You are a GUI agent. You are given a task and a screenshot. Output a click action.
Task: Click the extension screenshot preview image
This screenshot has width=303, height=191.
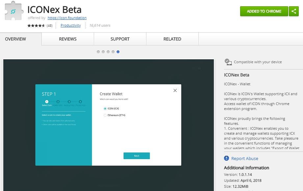point(109,125)
